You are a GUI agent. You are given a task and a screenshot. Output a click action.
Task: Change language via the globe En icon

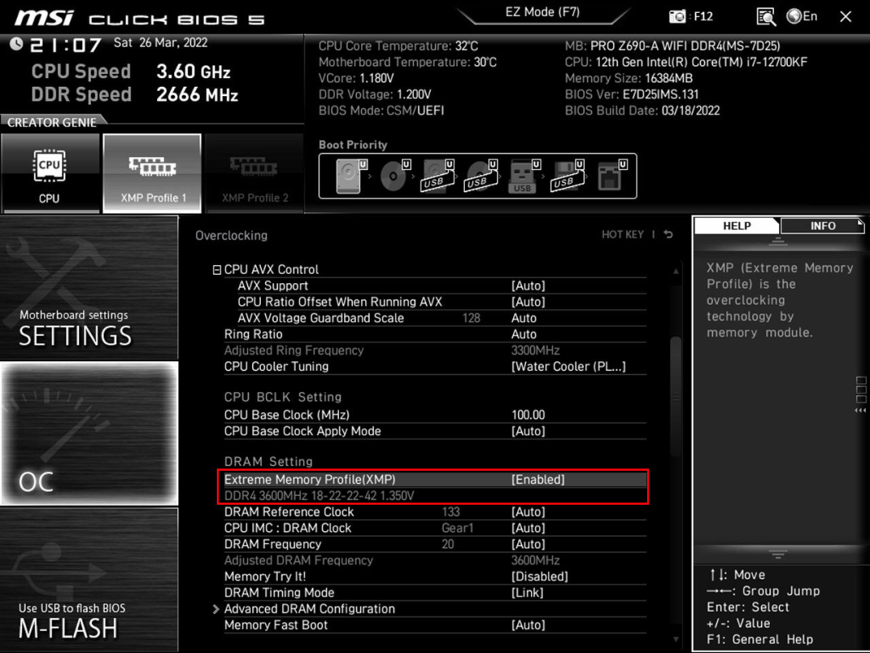(x=802, y=16)
